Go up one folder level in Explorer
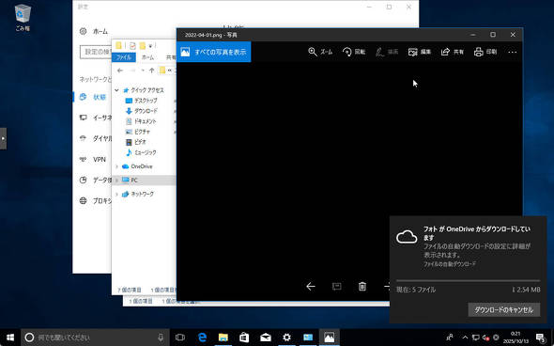554x346 pixels. coord(151,71)
